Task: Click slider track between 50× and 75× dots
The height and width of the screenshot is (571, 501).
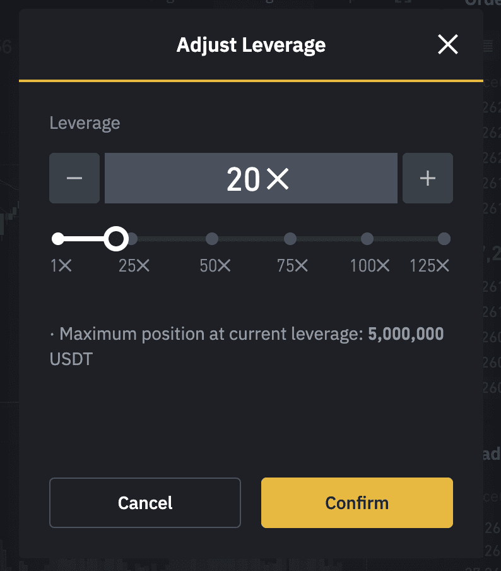Action: tap(251, 239)
